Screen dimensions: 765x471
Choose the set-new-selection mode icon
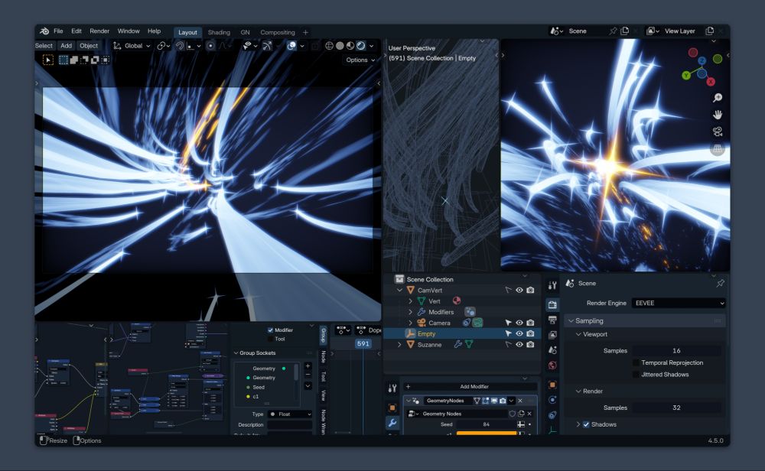63,60
